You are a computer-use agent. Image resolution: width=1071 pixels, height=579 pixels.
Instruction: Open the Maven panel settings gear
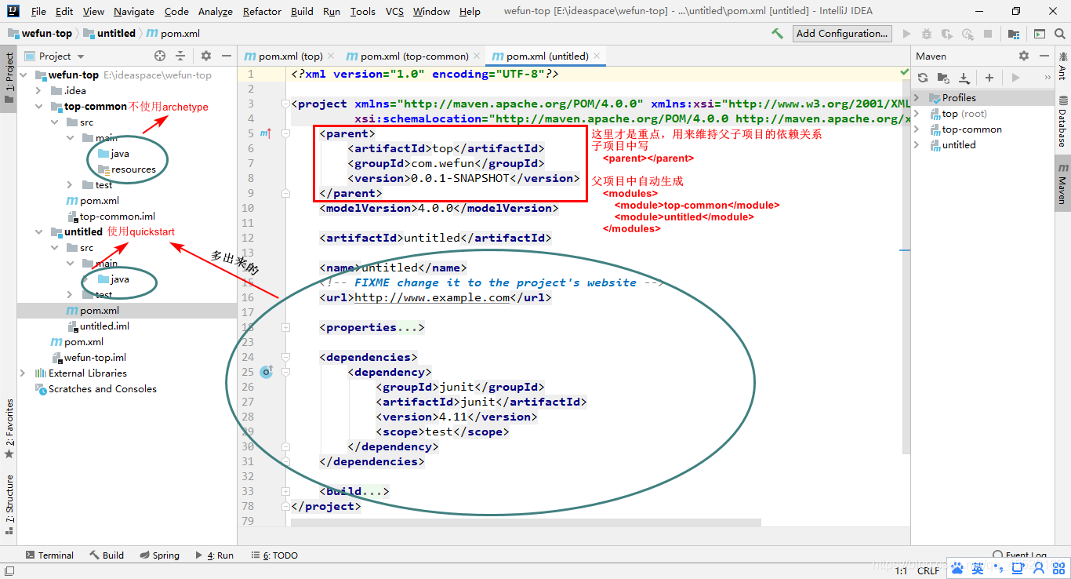1024,56
